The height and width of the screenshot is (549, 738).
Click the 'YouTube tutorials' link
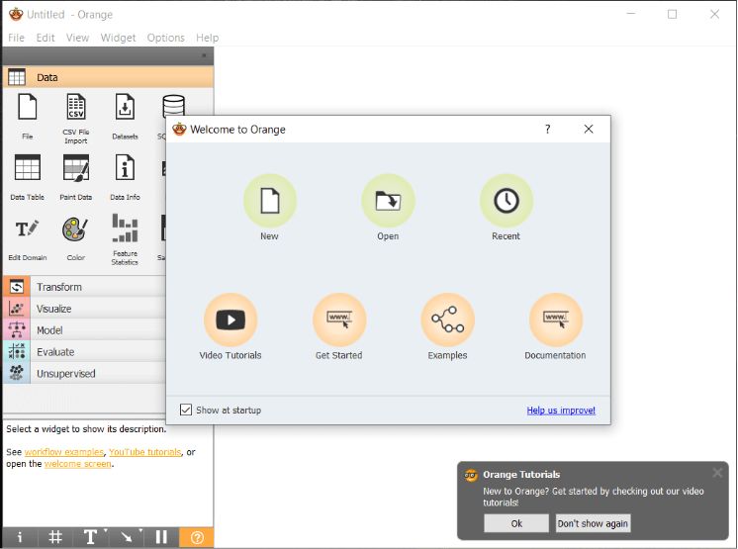pos(145,452)
